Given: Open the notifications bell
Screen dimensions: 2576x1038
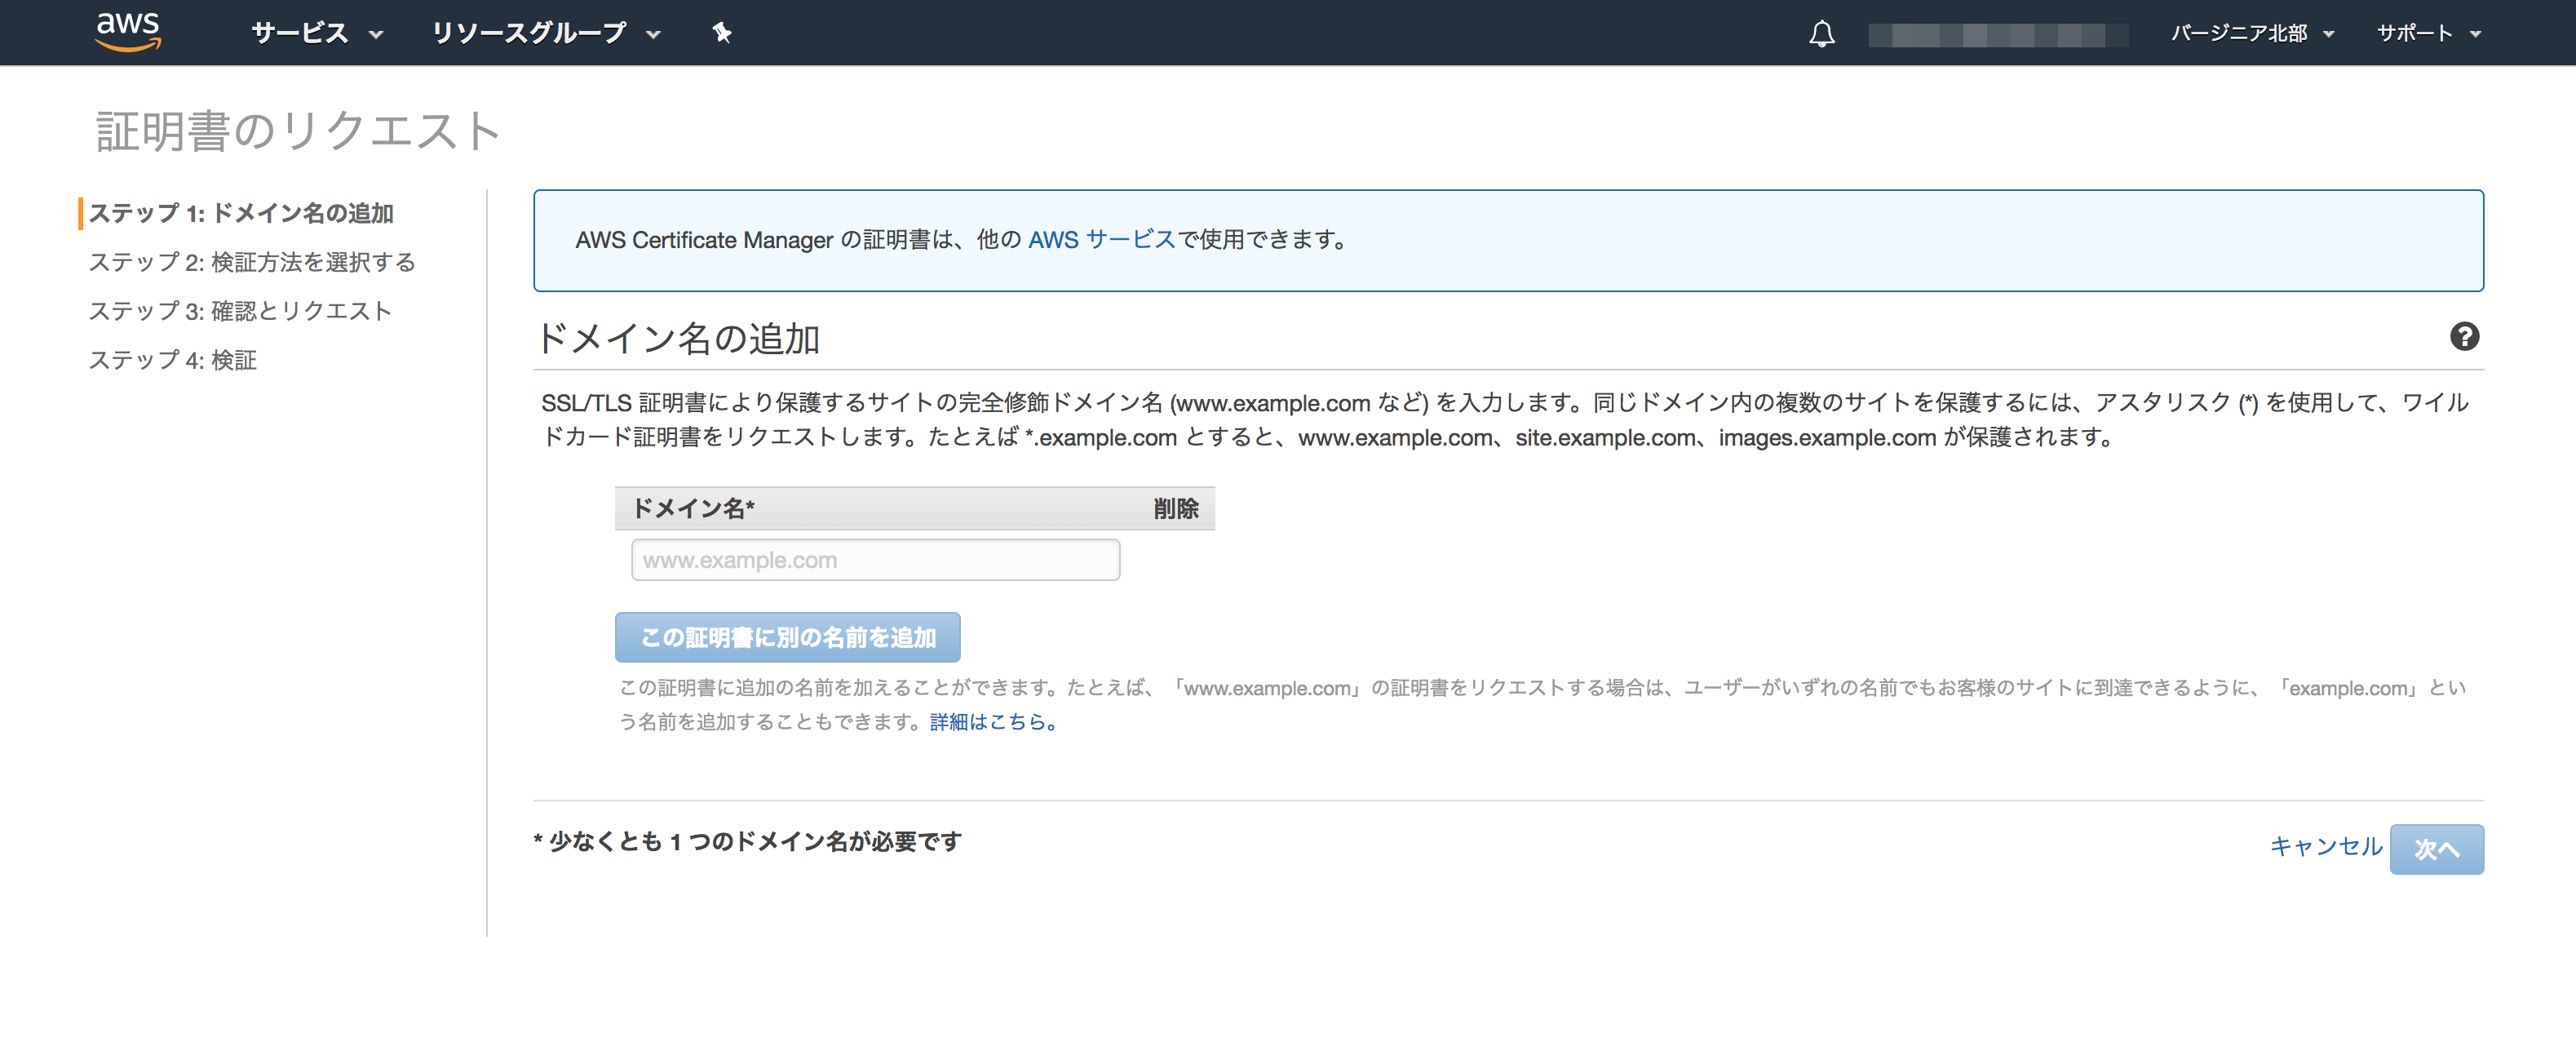Looking at the screenshot, I should (x=1821, y=34).
